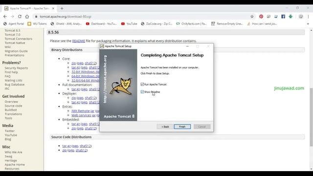The width and height of the screenshot is (313, 176).
Task: Open the Source code sidebar link
Action: pos(13,106)
